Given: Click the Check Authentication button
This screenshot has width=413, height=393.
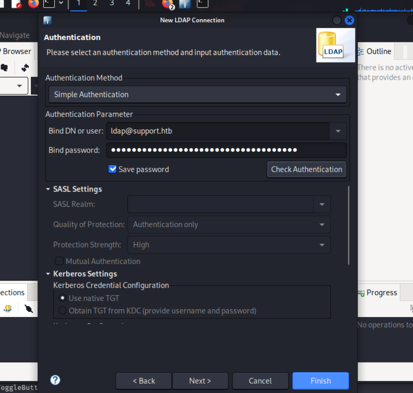Looking at the screenshot, I should [306, 169].
